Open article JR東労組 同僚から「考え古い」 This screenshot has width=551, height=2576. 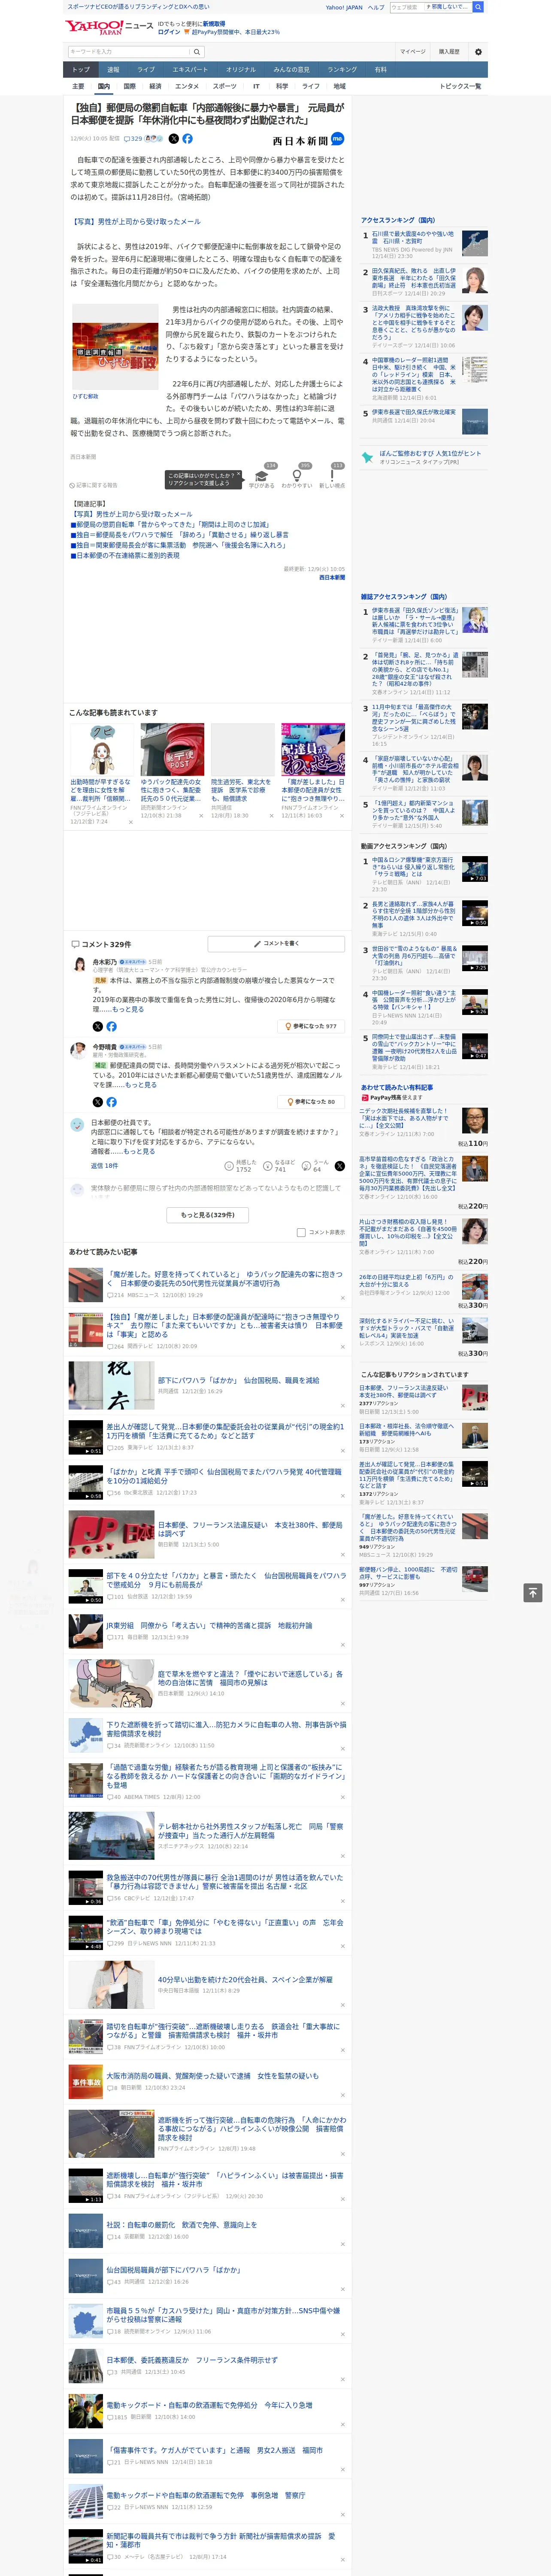click(x=209, y=1625)
